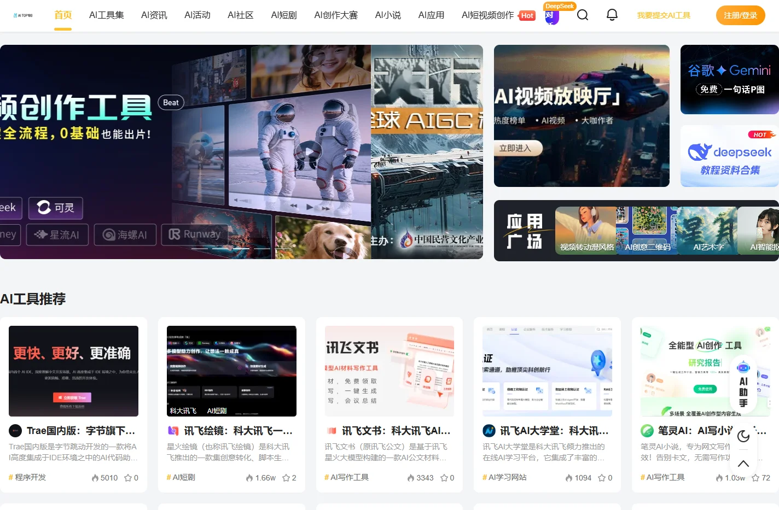Open AI创意二维码 app thumbnail
This screenshot has width=779, height=510.
click(x=647, y=231)
